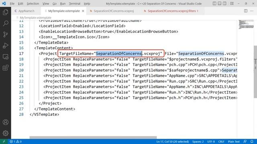Click </TemplateContent> closing tag on line 27
Viewport: 257px width, 144px height.
click(x=55, y=109)
